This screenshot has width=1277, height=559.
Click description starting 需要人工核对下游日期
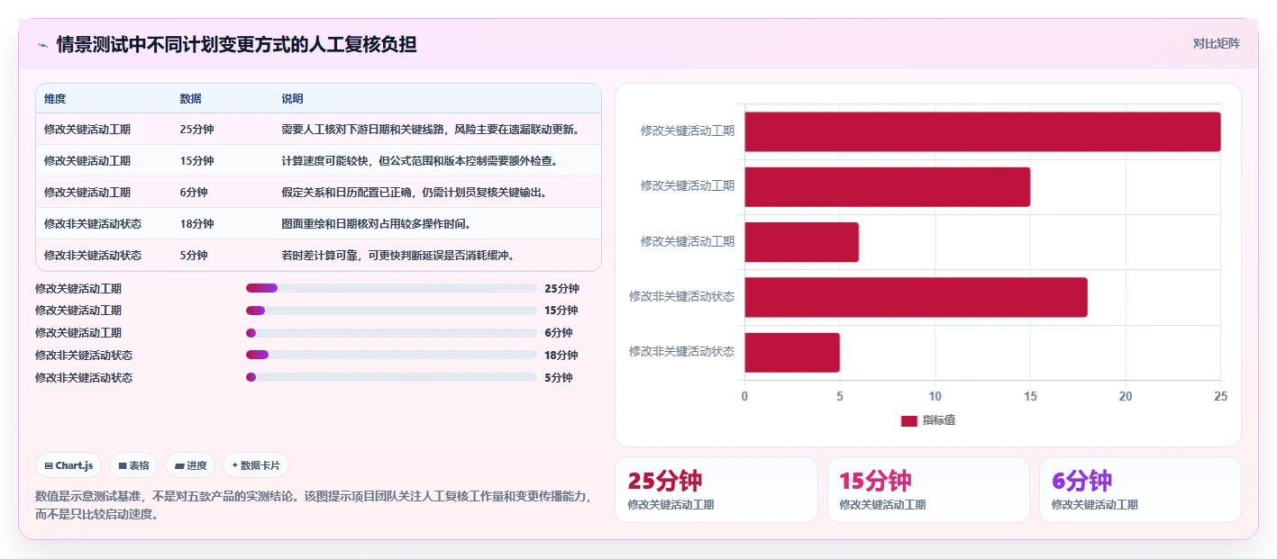(430, 129)
